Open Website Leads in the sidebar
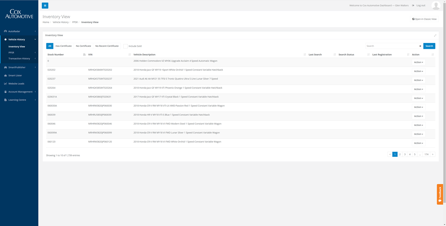 coord(16,84)
